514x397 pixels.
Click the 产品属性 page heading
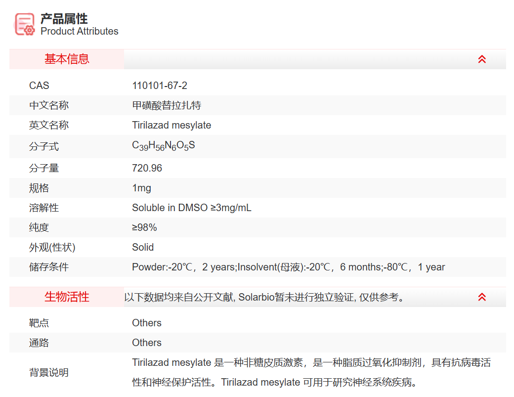click(x=64, y=19)
